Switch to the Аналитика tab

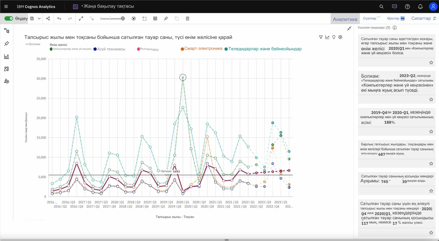point(345,19)
